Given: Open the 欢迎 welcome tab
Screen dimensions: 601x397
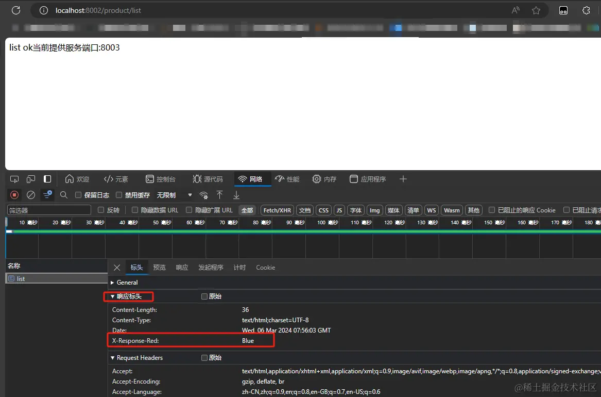Looking at the screenshot, I should [x=77, y=179].
